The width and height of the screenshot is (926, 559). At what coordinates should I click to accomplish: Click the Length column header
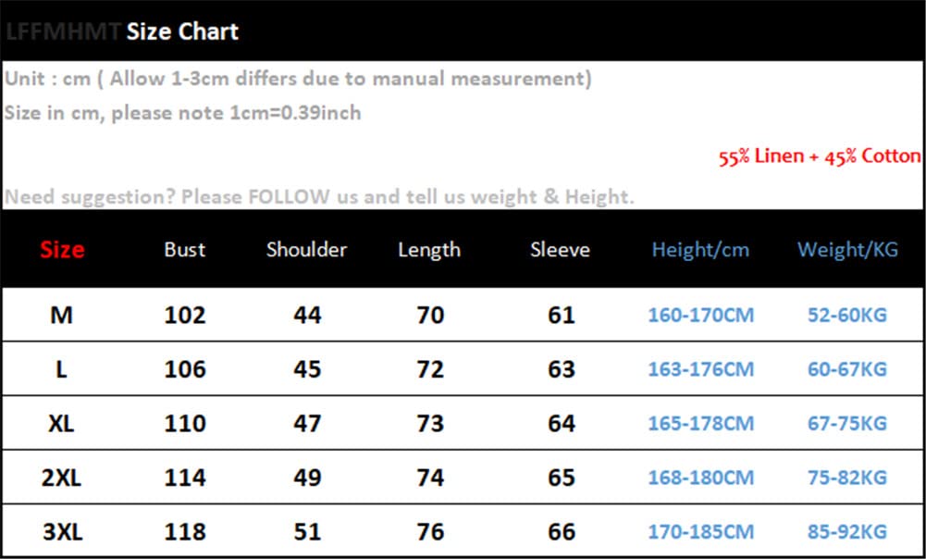(429, 250)
